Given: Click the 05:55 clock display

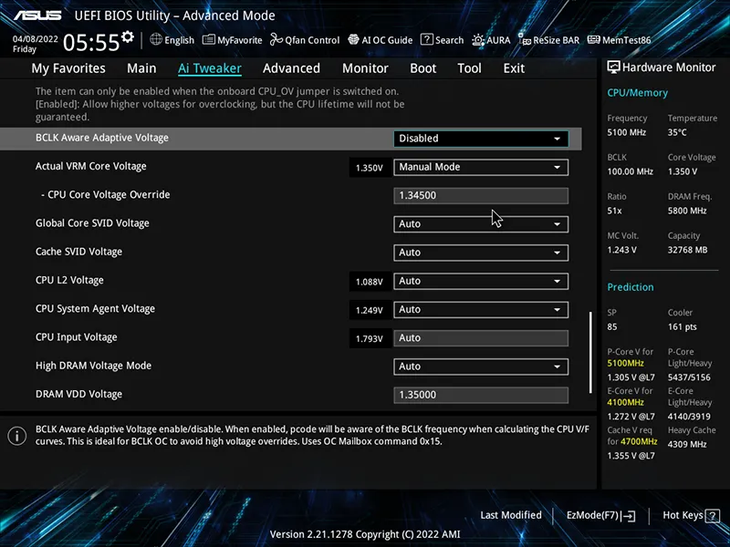Looking at the screenshot, I should coord(92,42).
